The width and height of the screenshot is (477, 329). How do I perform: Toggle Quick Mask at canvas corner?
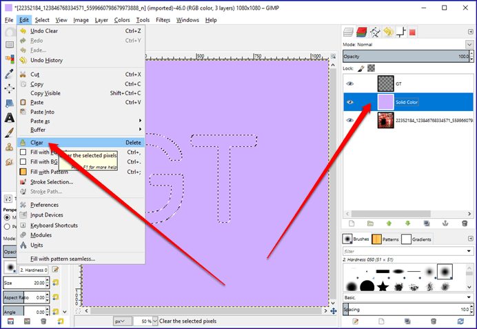pyautogui.click(x=78, y=311)
